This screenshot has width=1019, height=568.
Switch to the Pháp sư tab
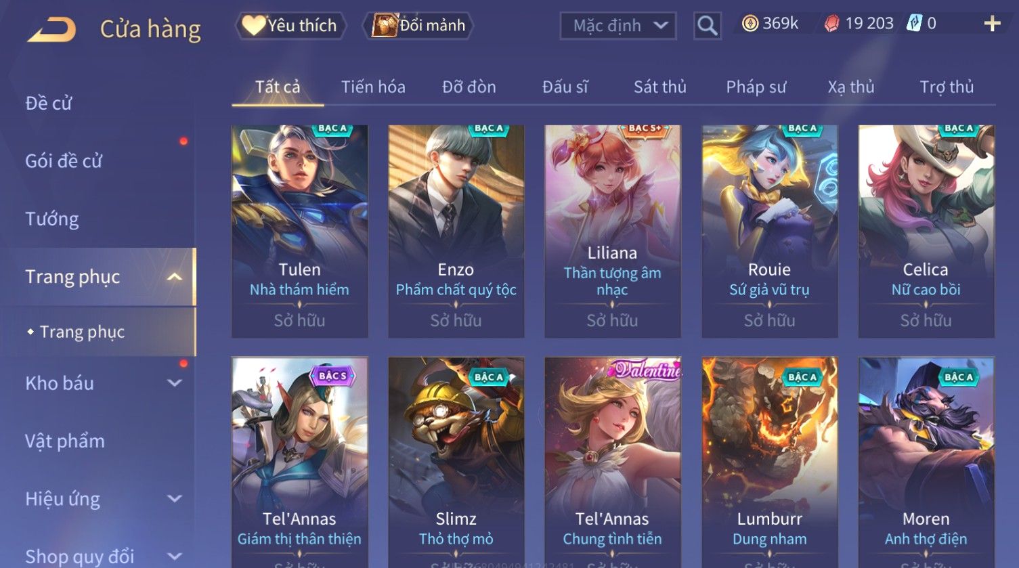tap(756, 87)
